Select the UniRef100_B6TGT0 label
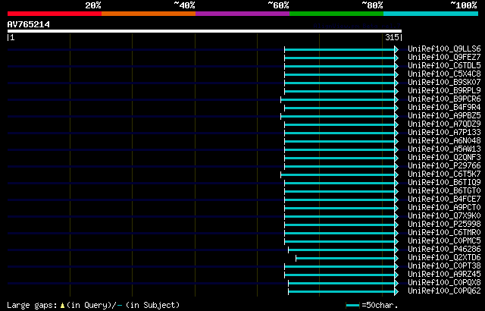Screen dimensions: 485x311 [x=444, y=191]
